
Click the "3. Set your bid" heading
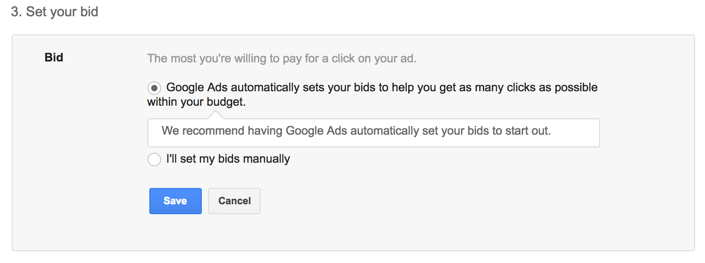(x=55, y=12)
